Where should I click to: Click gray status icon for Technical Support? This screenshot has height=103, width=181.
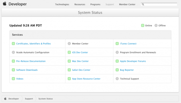117,79
